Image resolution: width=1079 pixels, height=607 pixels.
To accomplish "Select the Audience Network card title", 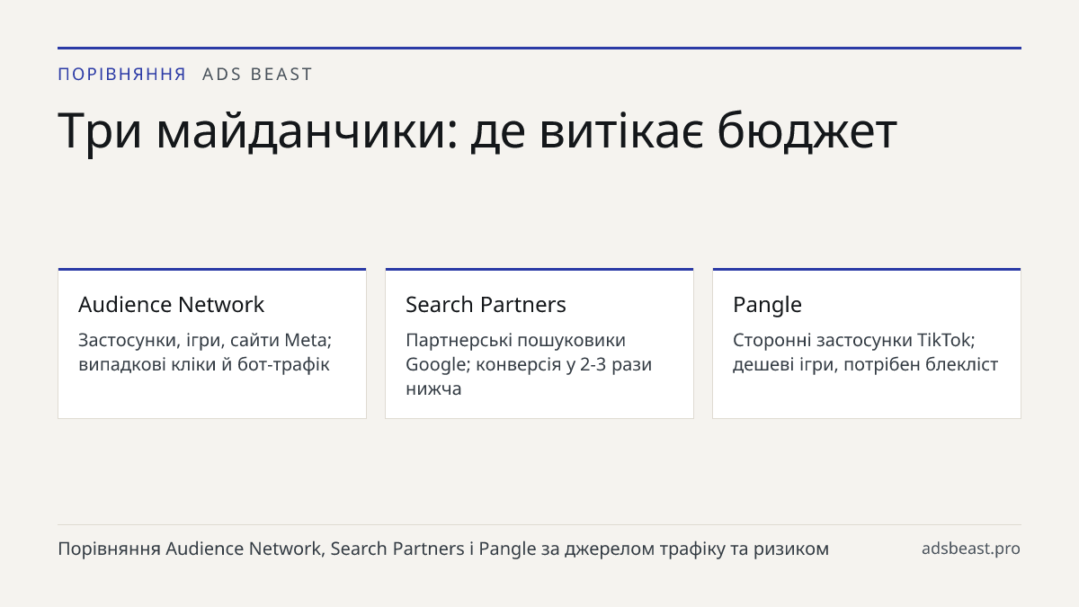I will point(172,305).
